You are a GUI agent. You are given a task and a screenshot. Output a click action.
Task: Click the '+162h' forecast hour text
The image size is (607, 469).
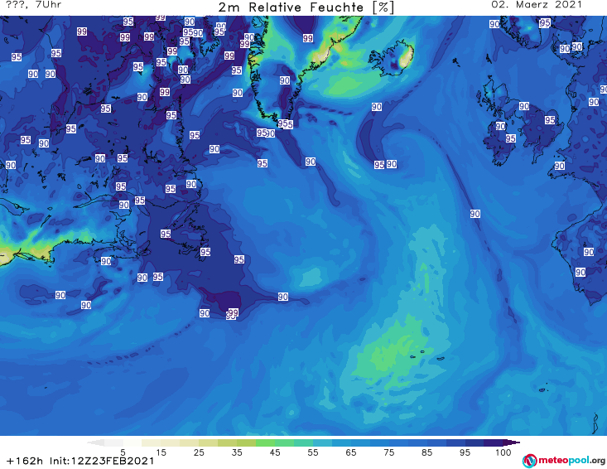25,461
